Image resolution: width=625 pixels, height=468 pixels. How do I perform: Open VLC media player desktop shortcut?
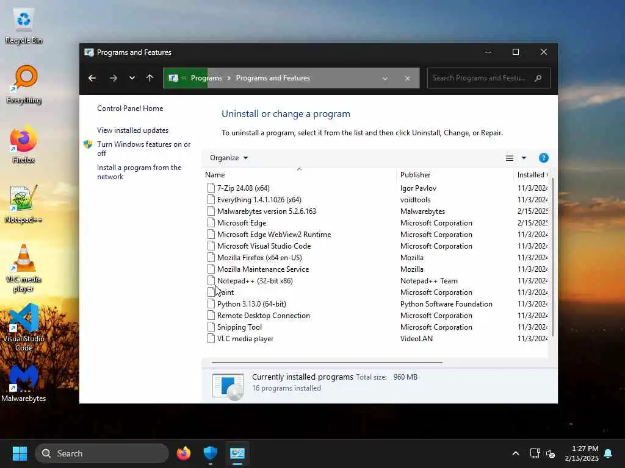click(24, 268)
